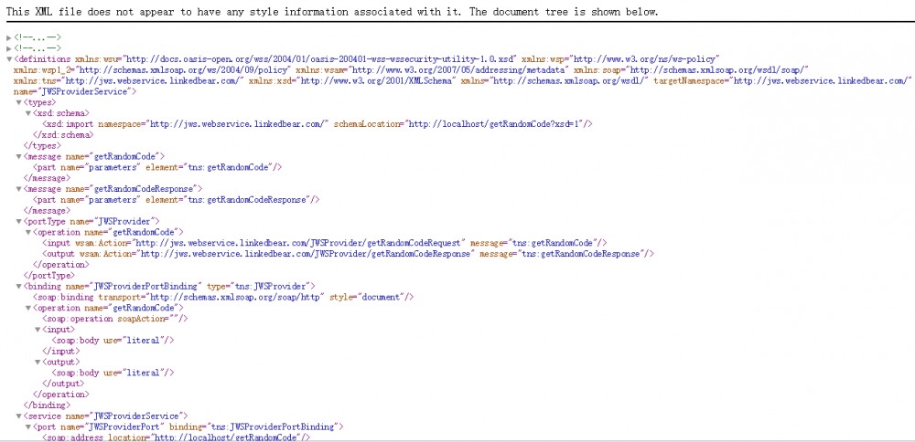The width and height of the screenshot is (915, 442).
Task: Collapse the types element
Action: click(18, 102)
